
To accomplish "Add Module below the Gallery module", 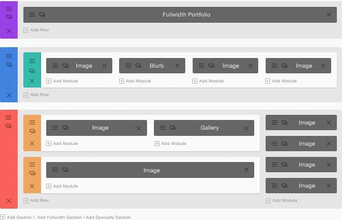I will (170, 143).
